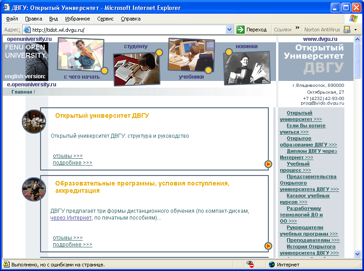364x271 pixels.
Task: Open sidebar link Каталог учебных курсов
Action: click(x=305, y=199)
